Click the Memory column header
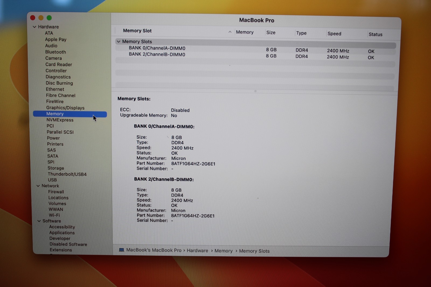 (x=245, y=32)
